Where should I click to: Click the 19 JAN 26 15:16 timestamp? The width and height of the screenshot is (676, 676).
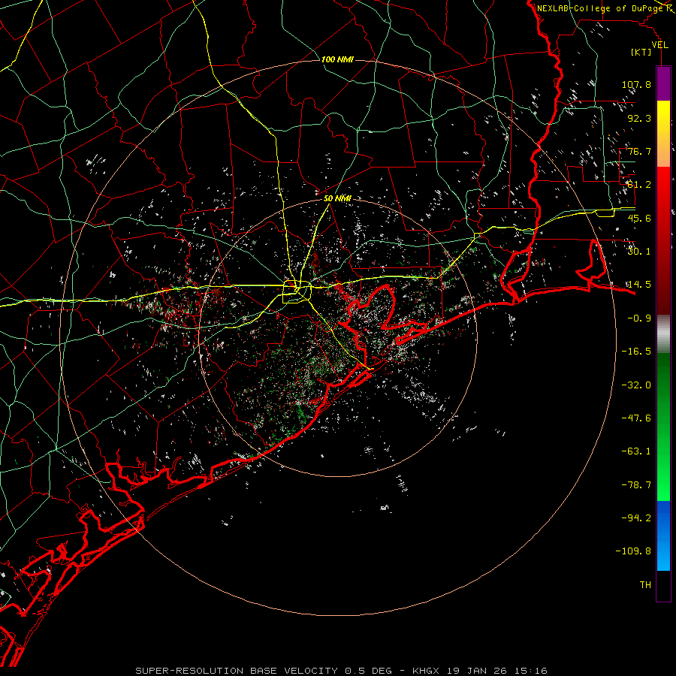tap(496, 671)
